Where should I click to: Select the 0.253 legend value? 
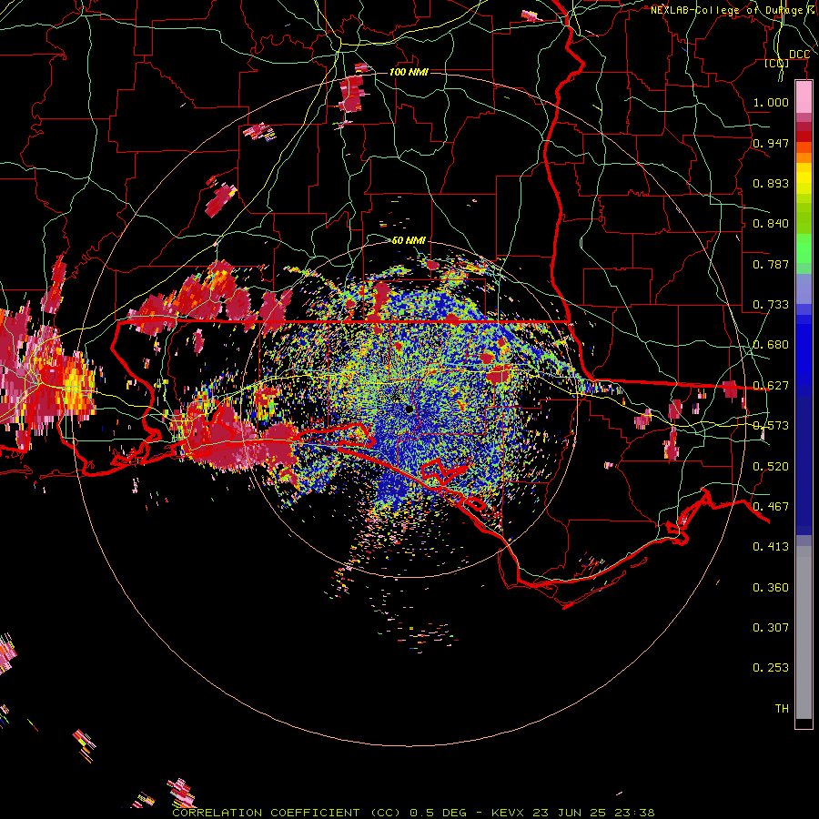(771, 668)
